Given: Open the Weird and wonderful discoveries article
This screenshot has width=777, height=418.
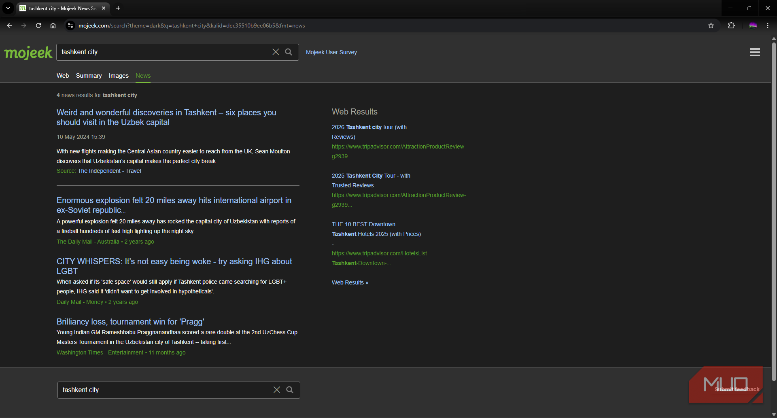Looking at the screenshot, I should [166, 117].
